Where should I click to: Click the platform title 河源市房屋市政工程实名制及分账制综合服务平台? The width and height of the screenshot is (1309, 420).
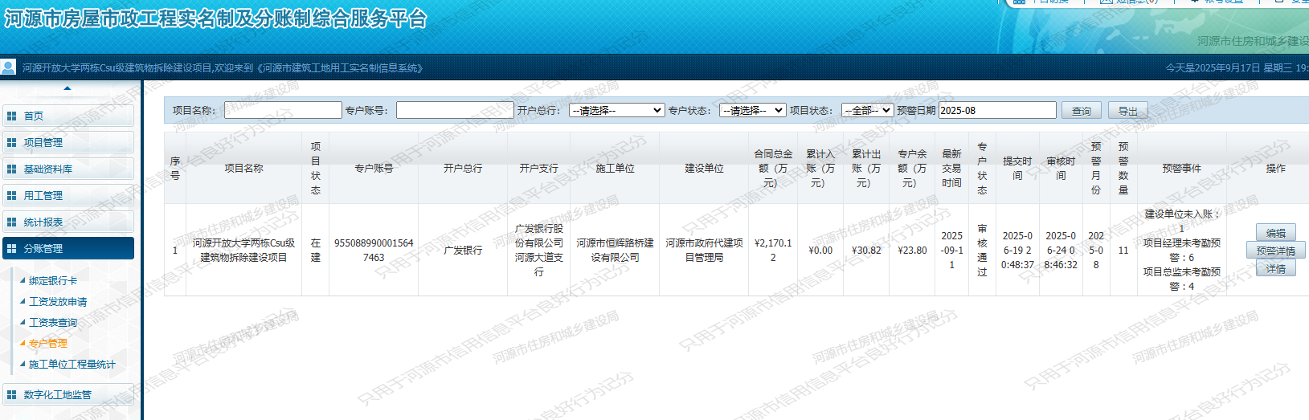pyautogui.click(x=215, y=18)
